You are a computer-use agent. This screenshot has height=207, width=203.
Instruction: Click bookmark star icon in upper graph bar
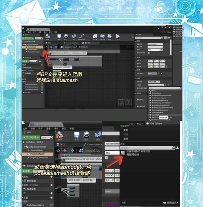tap(47, 47)
